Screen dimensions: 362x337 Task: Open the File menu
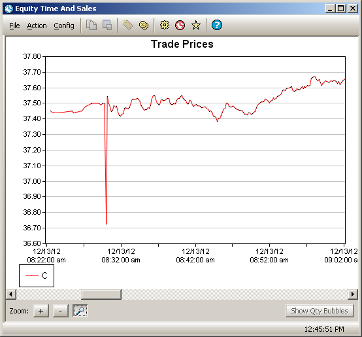14,26
